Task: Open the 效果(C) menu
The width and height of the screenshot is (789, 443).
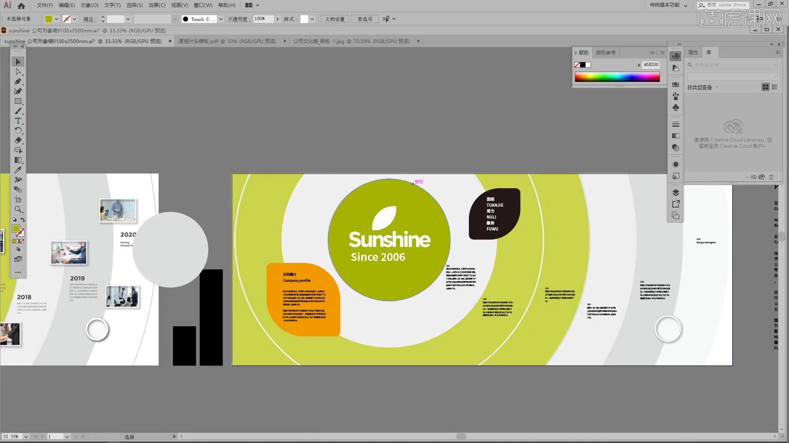Action: (157, 5)
